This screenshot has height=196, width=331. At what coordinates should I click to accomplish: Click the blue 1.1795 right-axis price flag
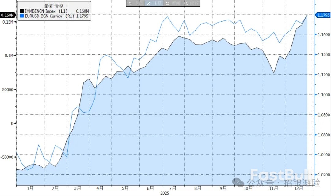323,15
